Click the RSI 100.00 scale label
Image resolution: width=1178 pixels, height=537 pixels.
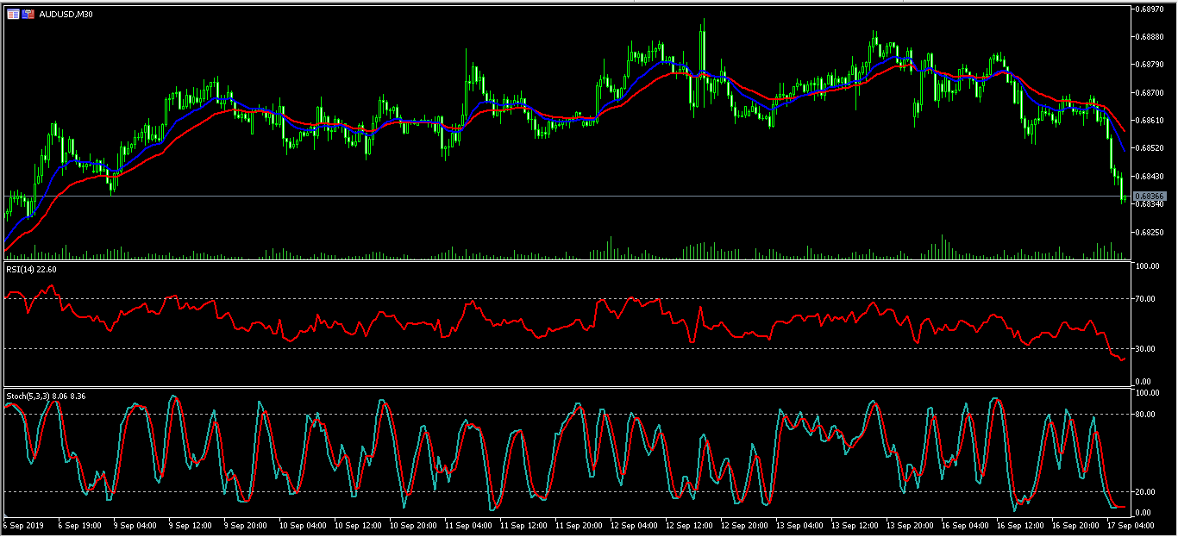click(1146, 267)
